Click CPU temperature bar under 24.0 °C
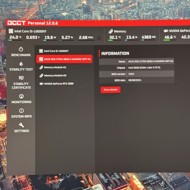Viewport: 190px width, 190px height. [15, 40]
